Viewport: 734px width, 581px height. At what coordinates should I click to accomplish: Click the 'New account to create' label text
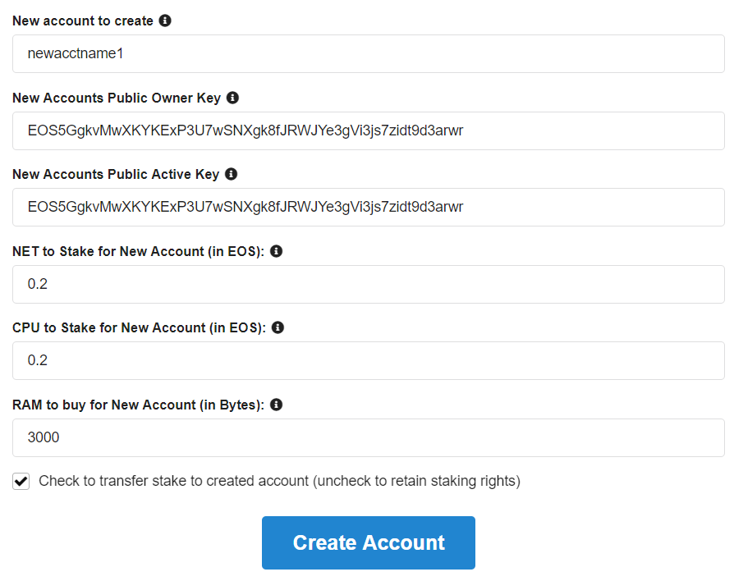point(83,21)
